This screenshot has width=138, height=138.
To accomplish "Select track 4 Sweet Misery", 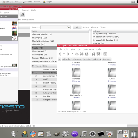I will tap(45, 83).
